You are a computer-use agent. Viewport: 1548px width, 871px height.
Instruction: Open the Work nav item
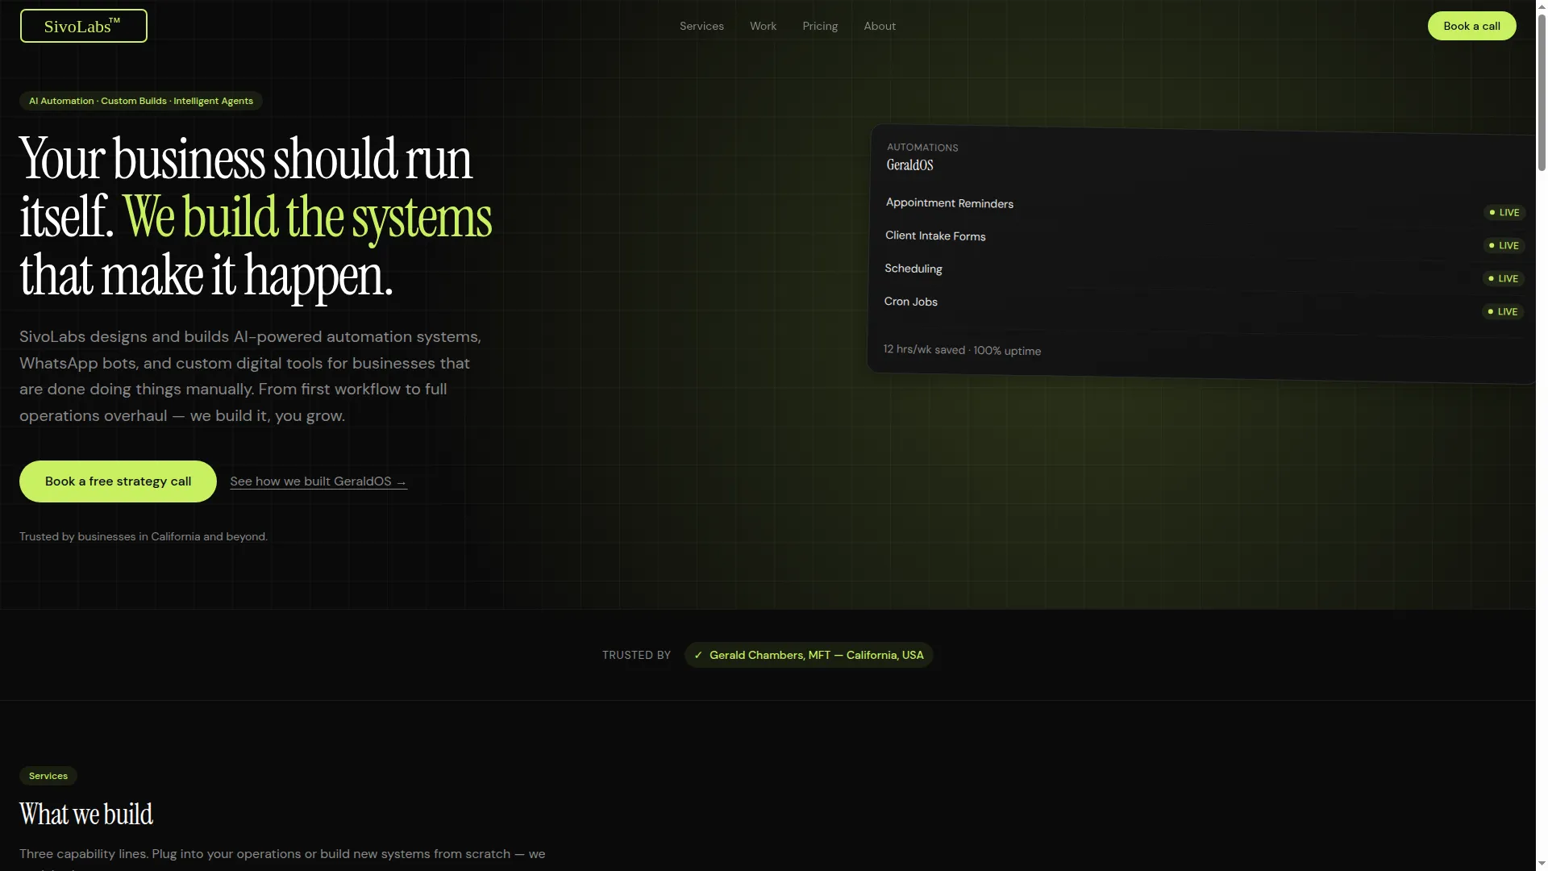point(763,26)
